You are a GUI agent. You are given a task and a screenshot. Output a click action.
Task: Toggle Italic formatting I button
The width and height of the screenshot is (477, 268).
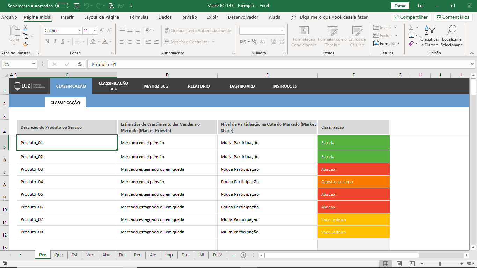pos(55,42)
